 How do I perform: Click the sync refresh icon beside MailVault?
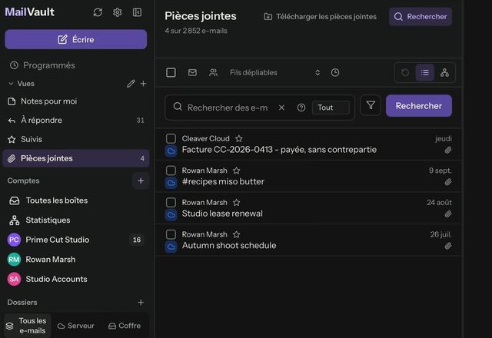pyautogui.click(x=98, y=12)
